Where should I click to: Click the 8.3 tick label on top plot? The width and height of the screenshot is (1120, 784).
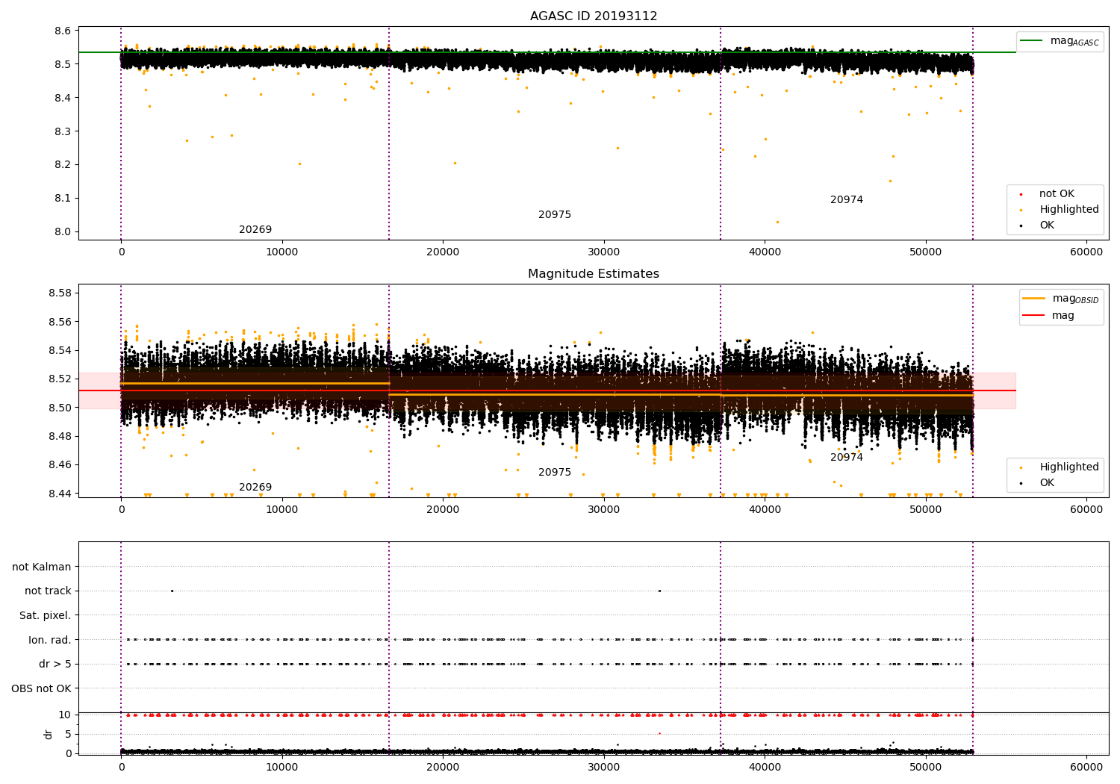point(62,131)
